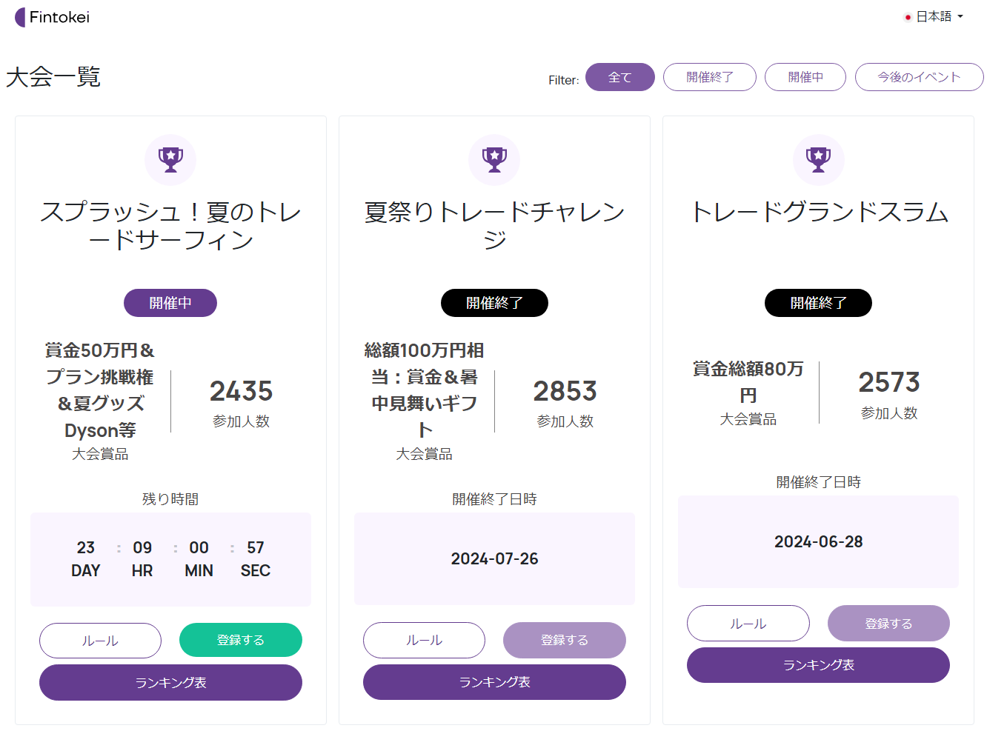Select the 全て filter

click(x=619, y=77)
